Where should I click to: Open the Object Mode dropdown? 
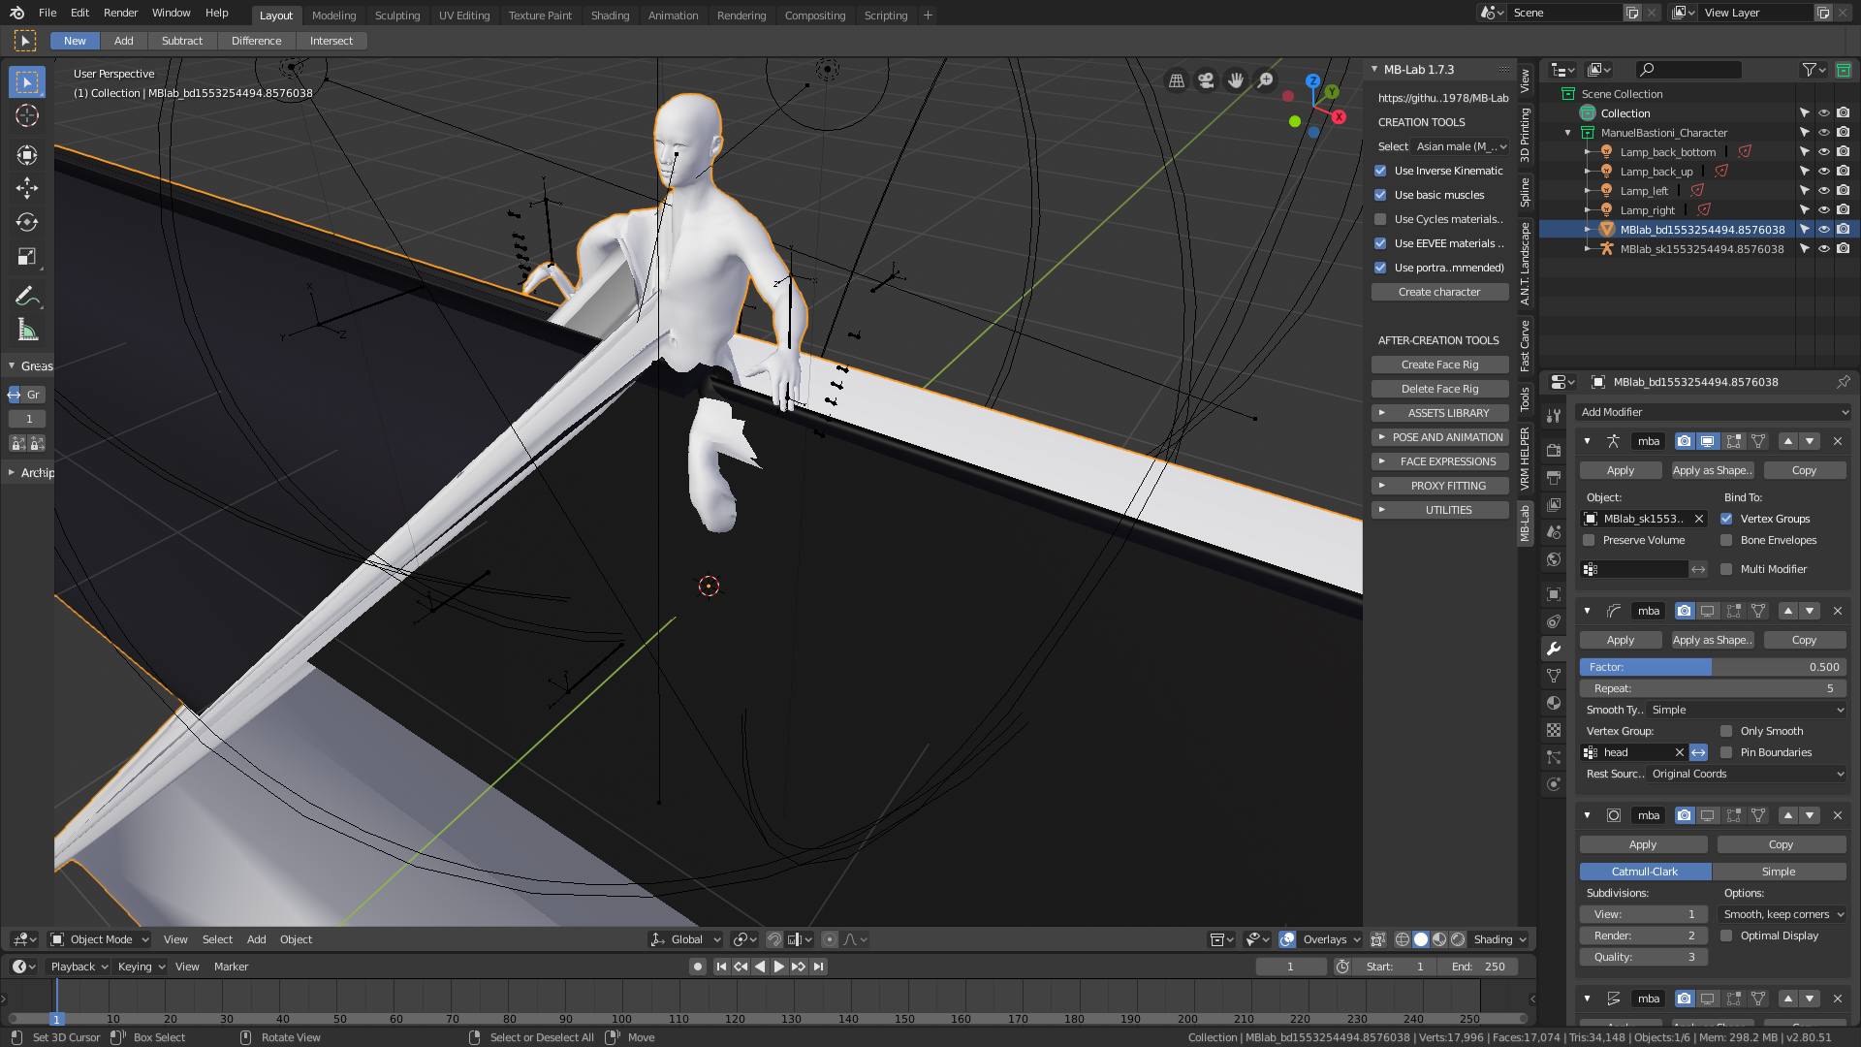[x=100, y=939]
